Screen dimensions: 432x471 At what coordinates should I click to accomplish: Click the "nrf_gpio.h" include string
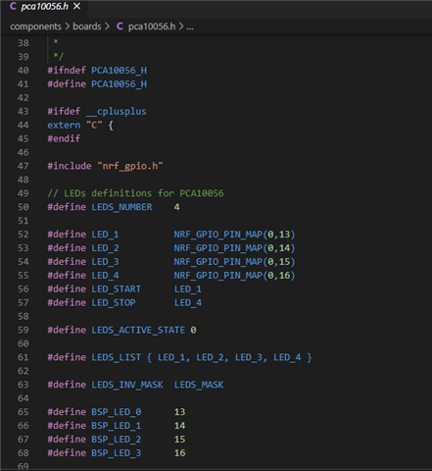coord(130,166)
